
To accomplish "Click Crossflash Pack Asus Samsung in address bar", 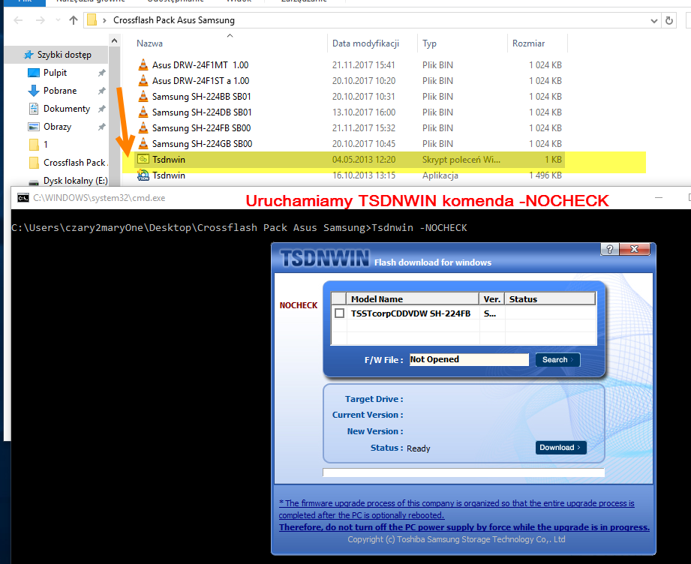I will (x=173, y=20).
